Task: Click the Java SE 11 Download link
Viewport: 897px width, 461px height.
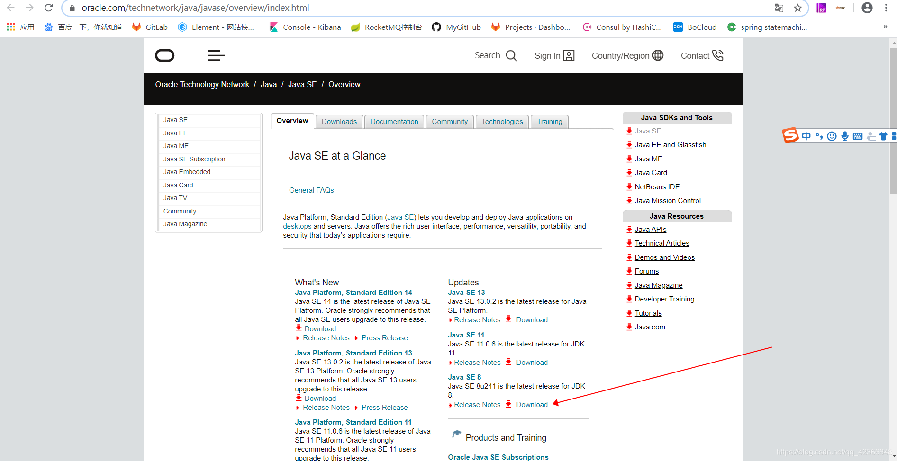Action: pos(532,363)
